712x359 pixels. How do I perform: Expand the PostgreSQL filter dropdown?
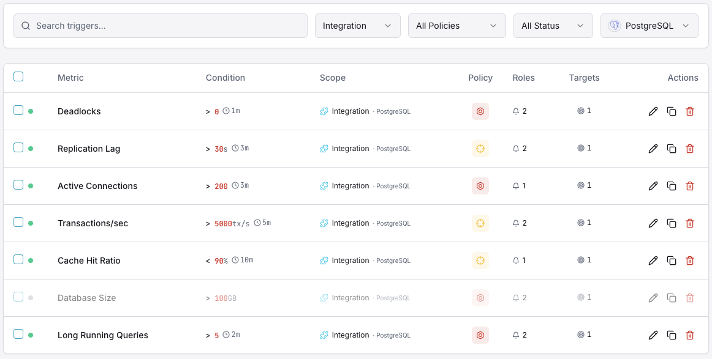[x=649, y=26]
